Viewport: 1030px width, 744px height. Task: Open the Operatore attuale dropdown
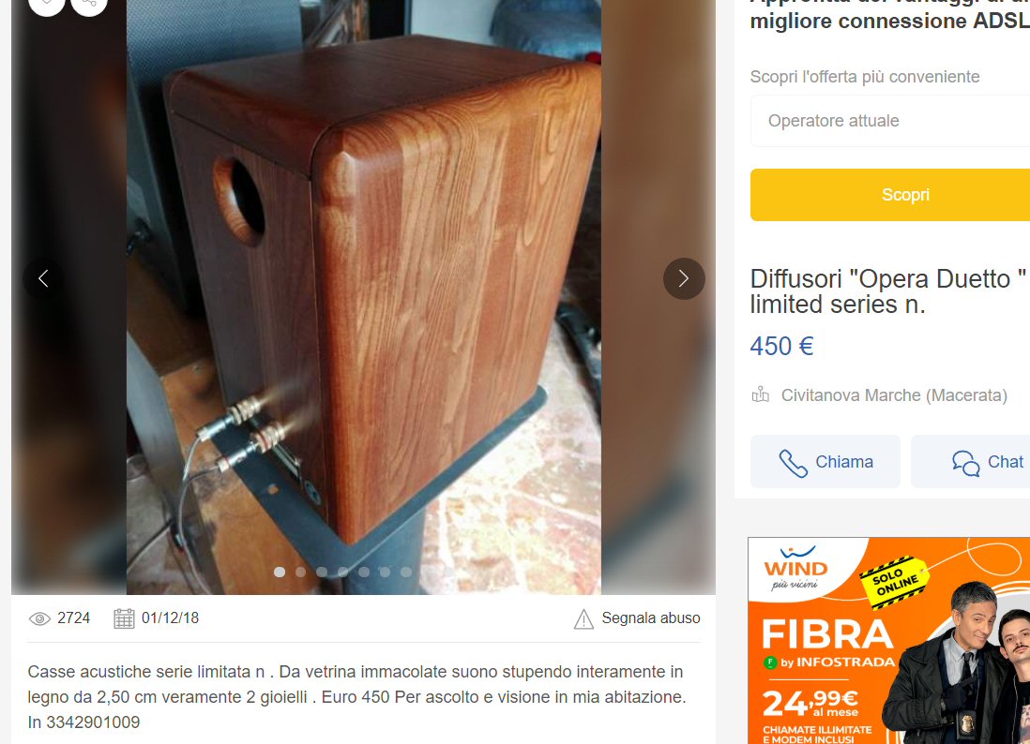890,121
